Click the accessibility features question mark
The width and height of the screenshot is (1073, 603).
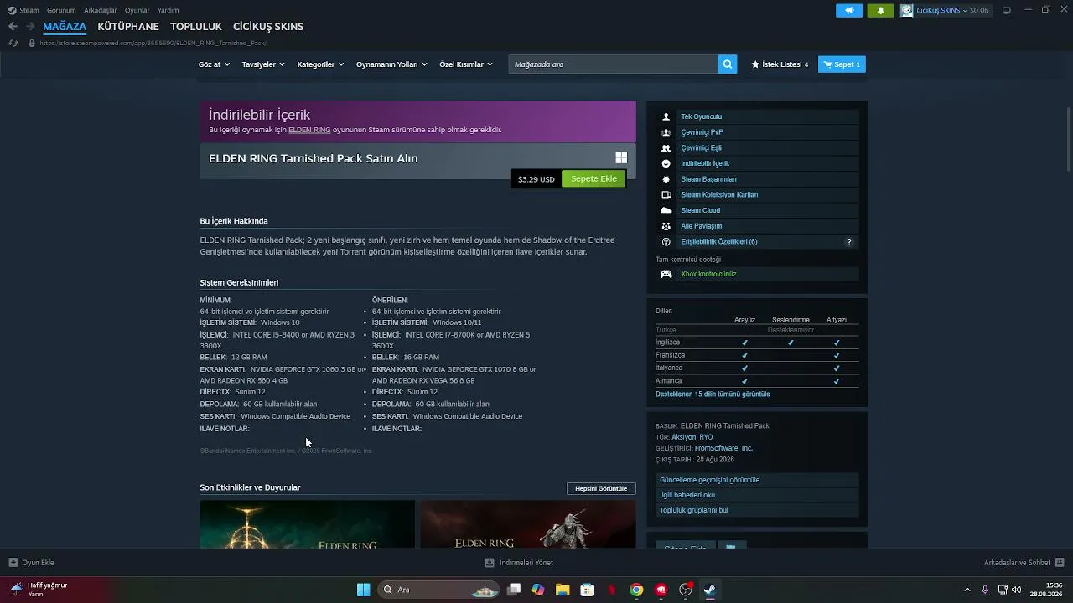click(x=849, y=242)
